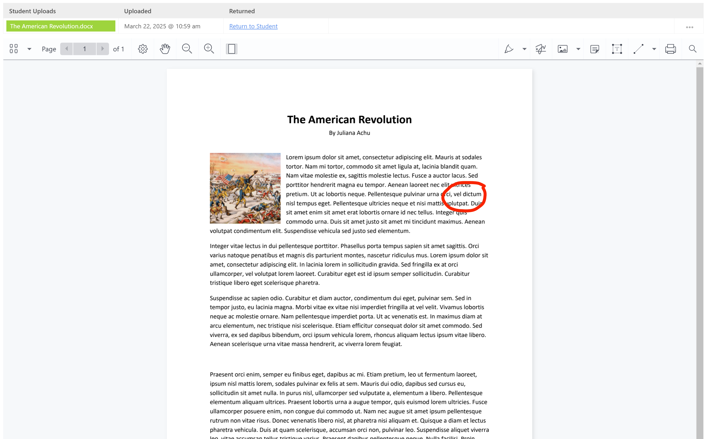Click the paragraph starting 'Suspendisse ac sapien odio'
Screen dimensions: 706x439
[348, 321]
